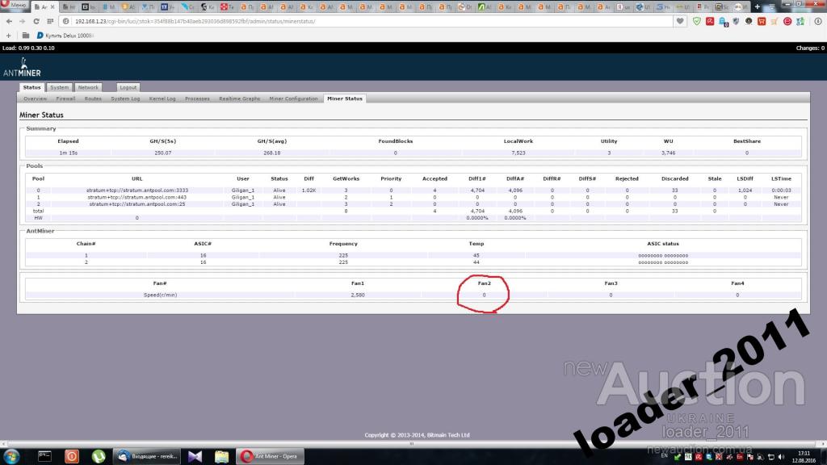Open the command prompt taskbar icon
Image resolution: width=827 pixels, height=465 pixels.
[x=45, y=456]
